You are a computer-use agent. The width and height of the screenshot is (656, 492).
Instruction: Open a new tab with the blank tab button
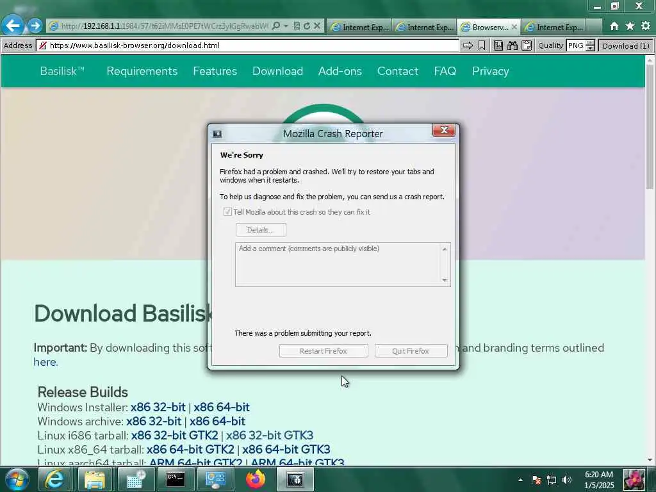[594, 27]
